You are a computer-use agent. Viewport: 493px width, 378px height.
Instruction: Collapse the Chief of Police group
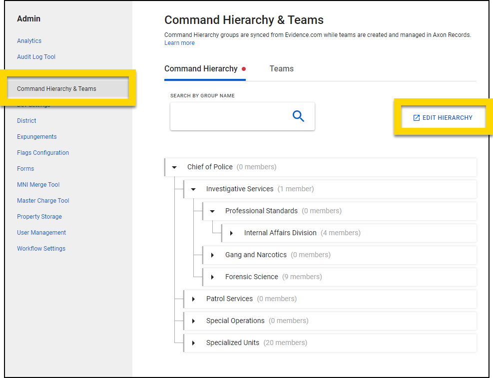[174, 167]
